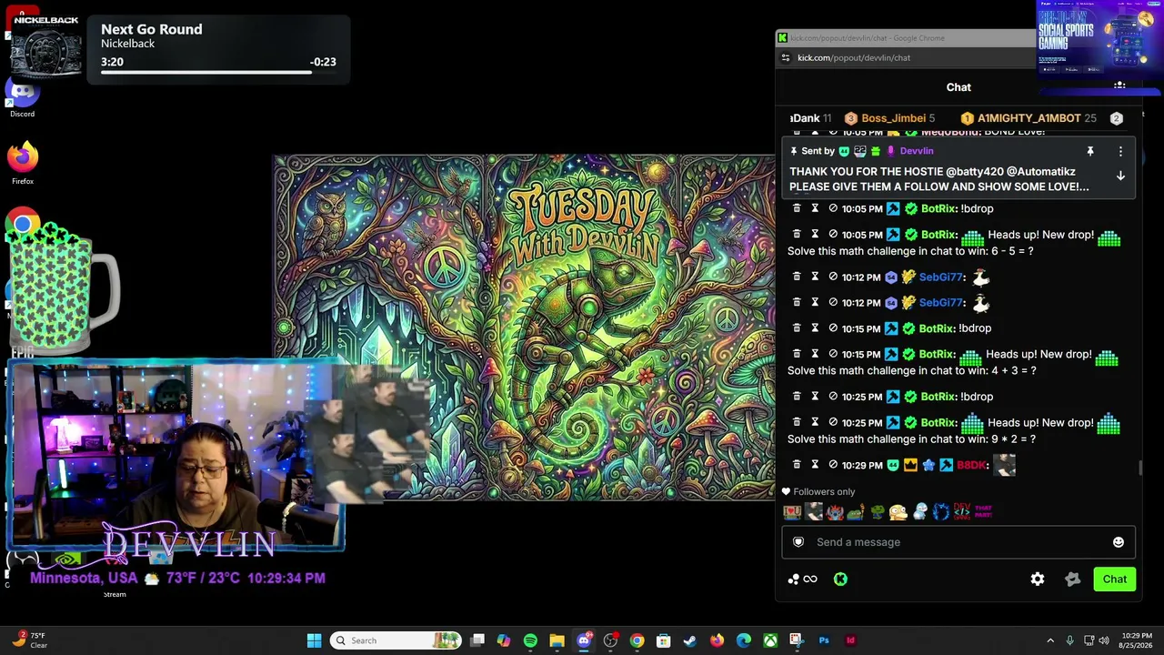Open Firefox desktop shortcut
The height and width of the screenshot is (655, 1164).
click(x=23, y=163)
